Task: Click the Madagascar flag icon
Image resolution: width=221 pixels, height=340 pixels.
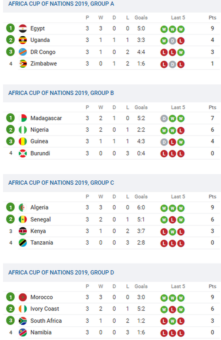Action: [23, 118]
